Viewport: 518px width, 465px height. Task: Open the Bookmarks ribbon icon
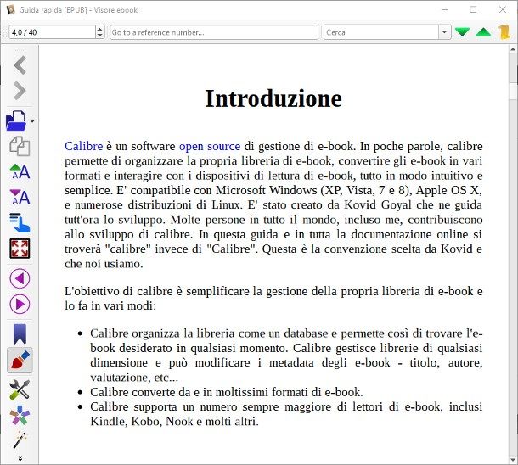coord(20,334)
